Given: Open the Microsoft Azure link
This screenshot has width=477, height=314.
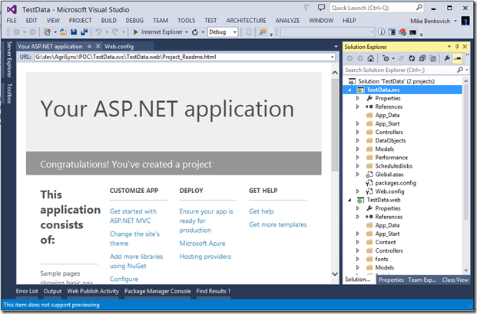Looking at the screenshot, I should pos(203,243).
